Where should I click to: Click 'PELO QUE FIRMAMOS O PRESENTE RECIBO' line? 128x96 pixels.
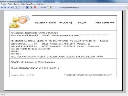tap(57, 57)
